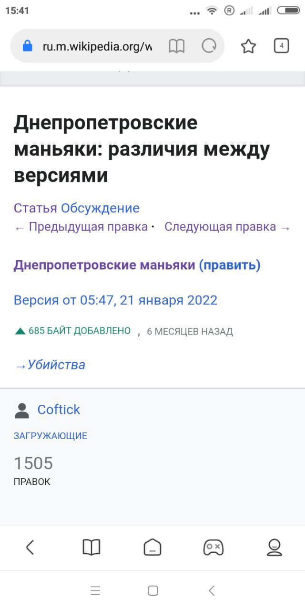
Task: Go back using browser back arrow
Action: tap(30, 547)
